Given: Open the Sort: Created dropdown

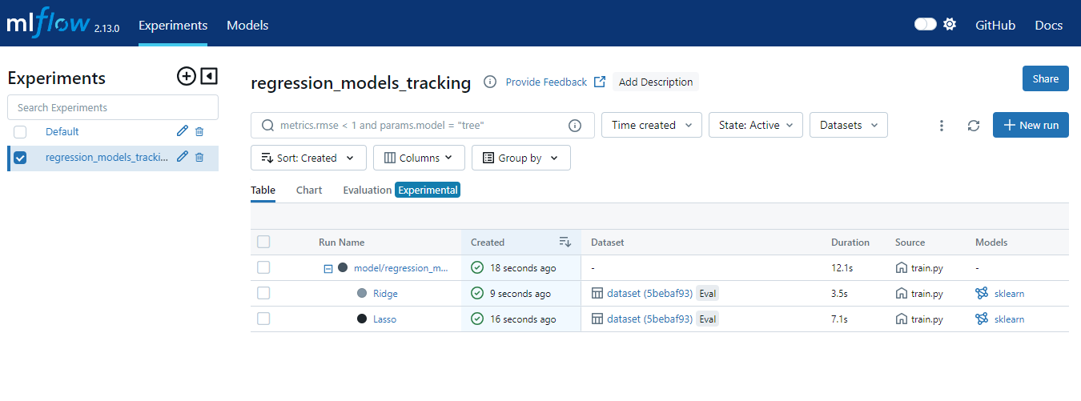Looking at the screenshot, I should click(308, 158).
